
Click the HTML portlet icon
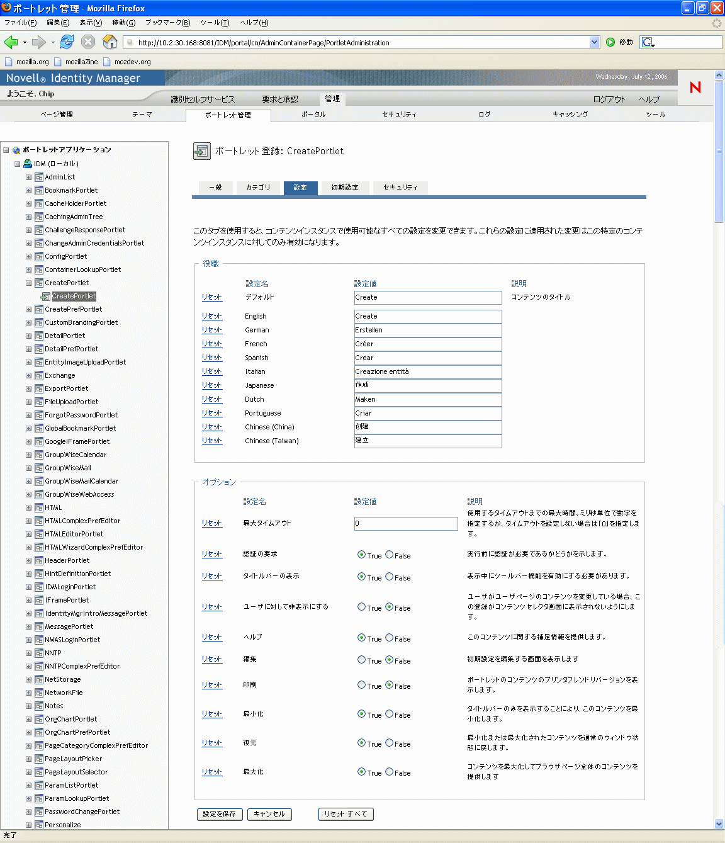[39, 507]
